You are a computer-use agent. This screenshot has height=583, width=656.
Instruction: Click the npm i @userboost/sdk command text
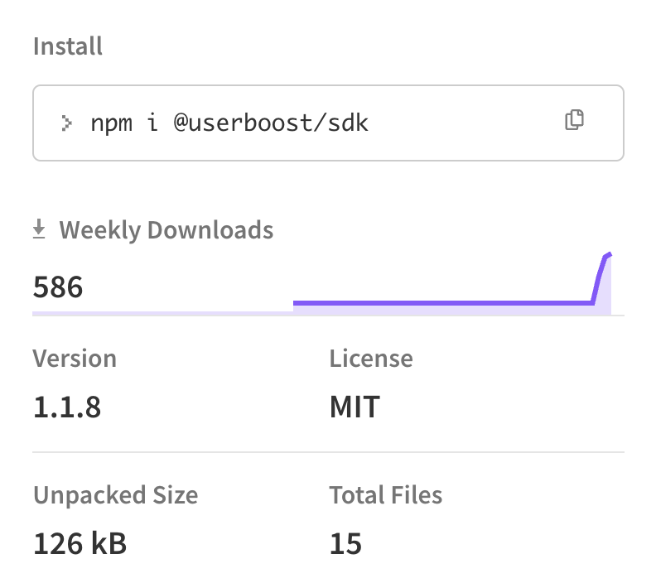point(229,123)
